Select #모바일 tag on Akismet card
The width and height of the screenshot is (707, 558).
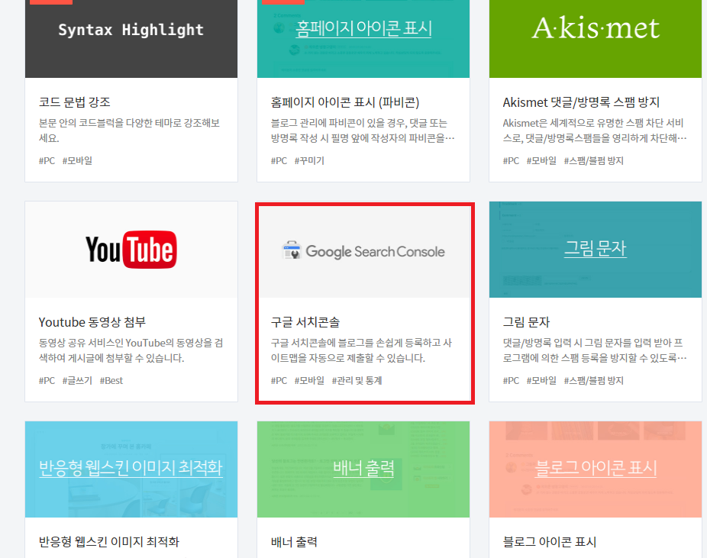(541, 160)
